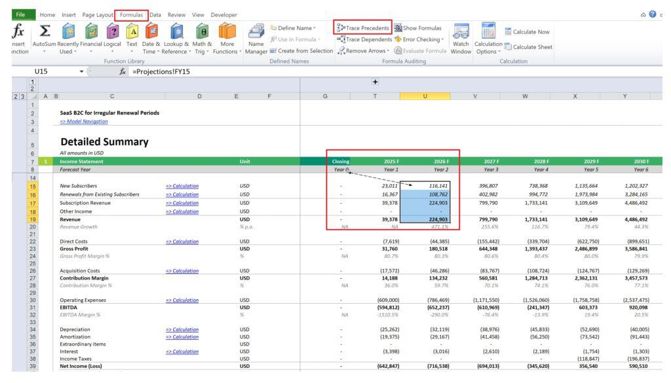
Task: Click the AutoSum sigma icon
Action: (45, 31)
